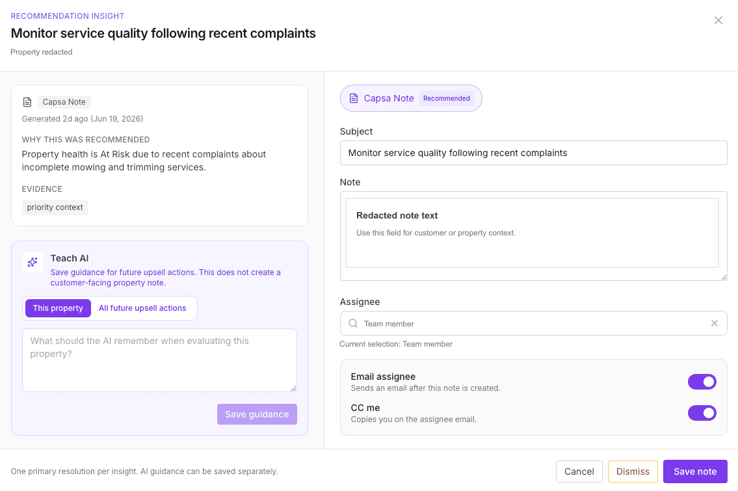This screenshot has width=738, height=491.
Task: Click the 'CC me' label
Action: pos(365,408)
